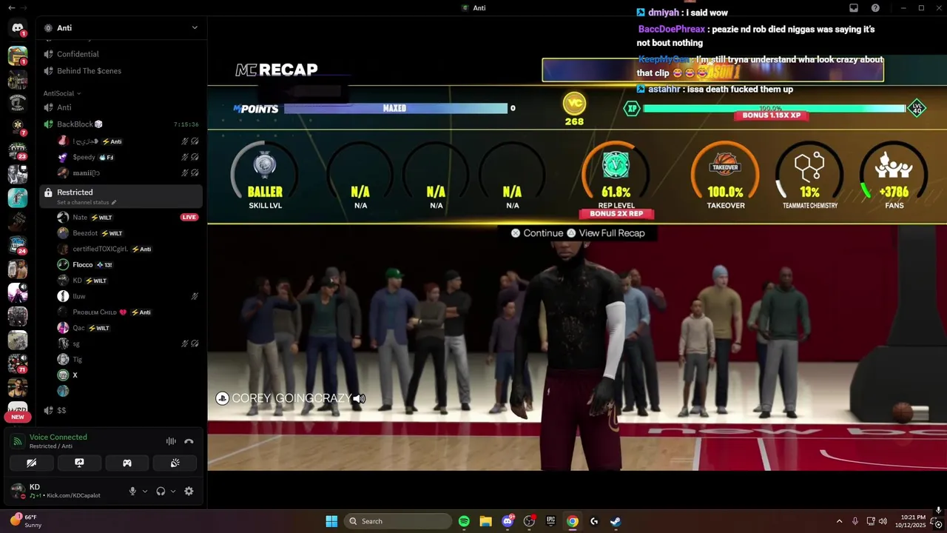This screenshot has height=533, width=947.
Task: Watch Nate's LIVE stream badge
Action: coord(189,218)
